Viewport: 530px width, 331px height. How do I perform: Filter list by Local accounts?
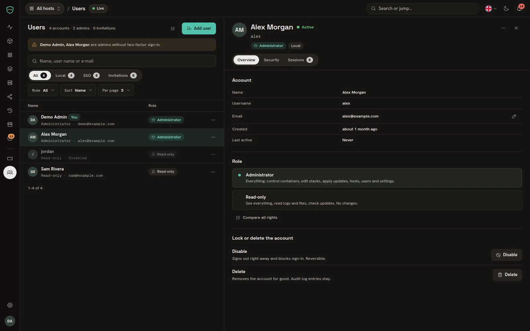(x=65, y=75)
